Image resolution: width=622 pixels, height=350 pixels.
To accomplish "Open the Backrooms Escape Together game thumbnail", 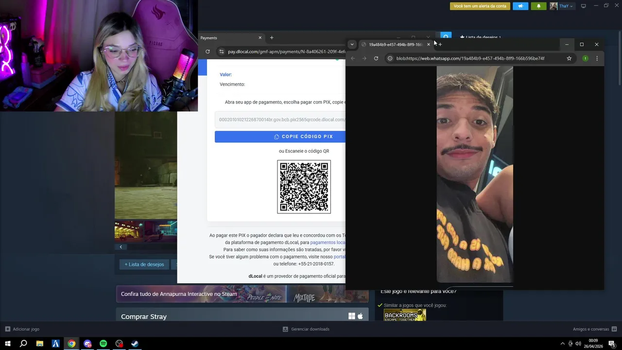I will pos(405,315).
